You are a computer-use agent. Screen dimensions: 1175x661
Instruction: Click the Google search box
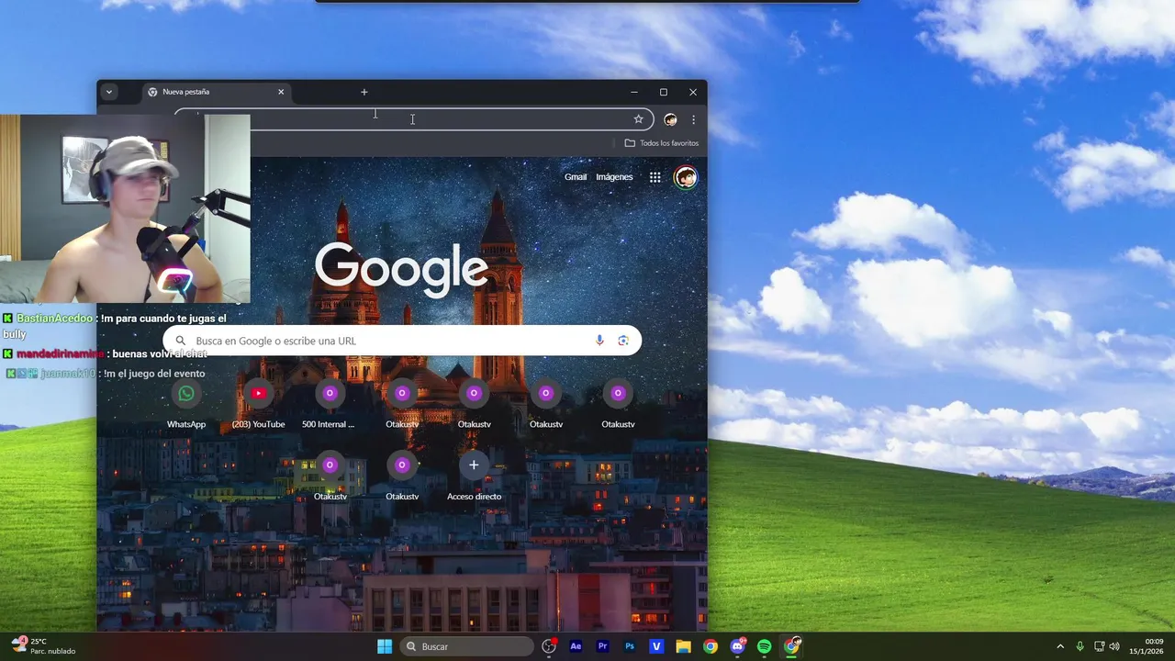coord(402,341)
